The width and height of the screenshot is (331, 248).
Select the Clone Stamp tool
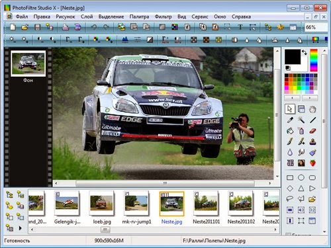[x=312, y=142]
